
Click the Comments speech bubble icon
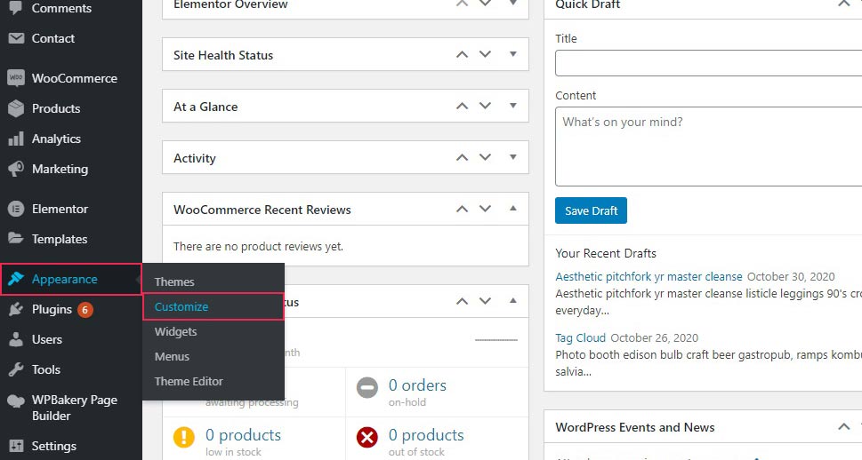[x=16, y=8]
